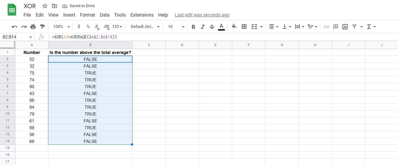Open the 'Last edit was seconds ago' link
Image resolution: width=398 pixels, height=165 pixels.
[x=202, y=15]
